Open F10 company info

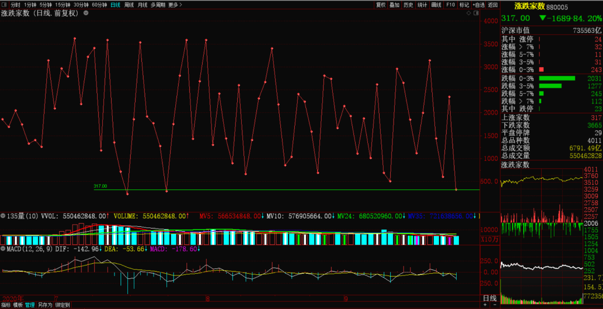[451, 5]
